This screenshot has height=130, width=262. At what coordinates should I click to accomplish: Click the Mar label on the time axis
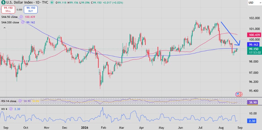click(x=122, y=127)
